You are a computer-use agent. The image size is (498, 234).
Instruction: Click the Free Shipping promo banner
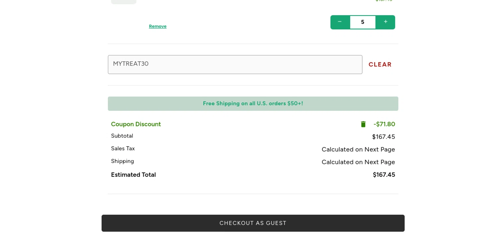pos(253,104)
